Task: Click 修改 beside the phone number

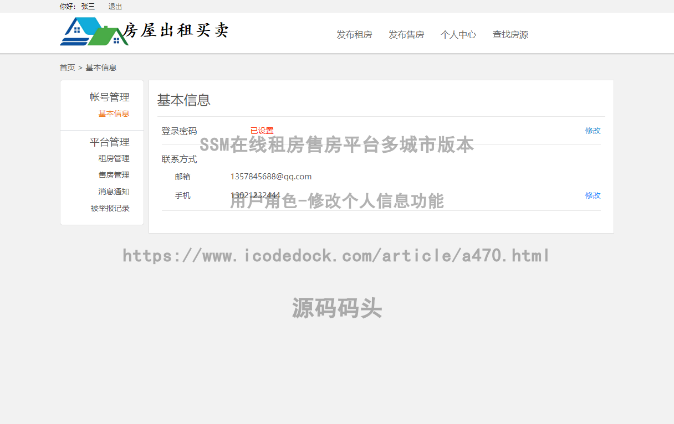Action: (x=593, y=195)
